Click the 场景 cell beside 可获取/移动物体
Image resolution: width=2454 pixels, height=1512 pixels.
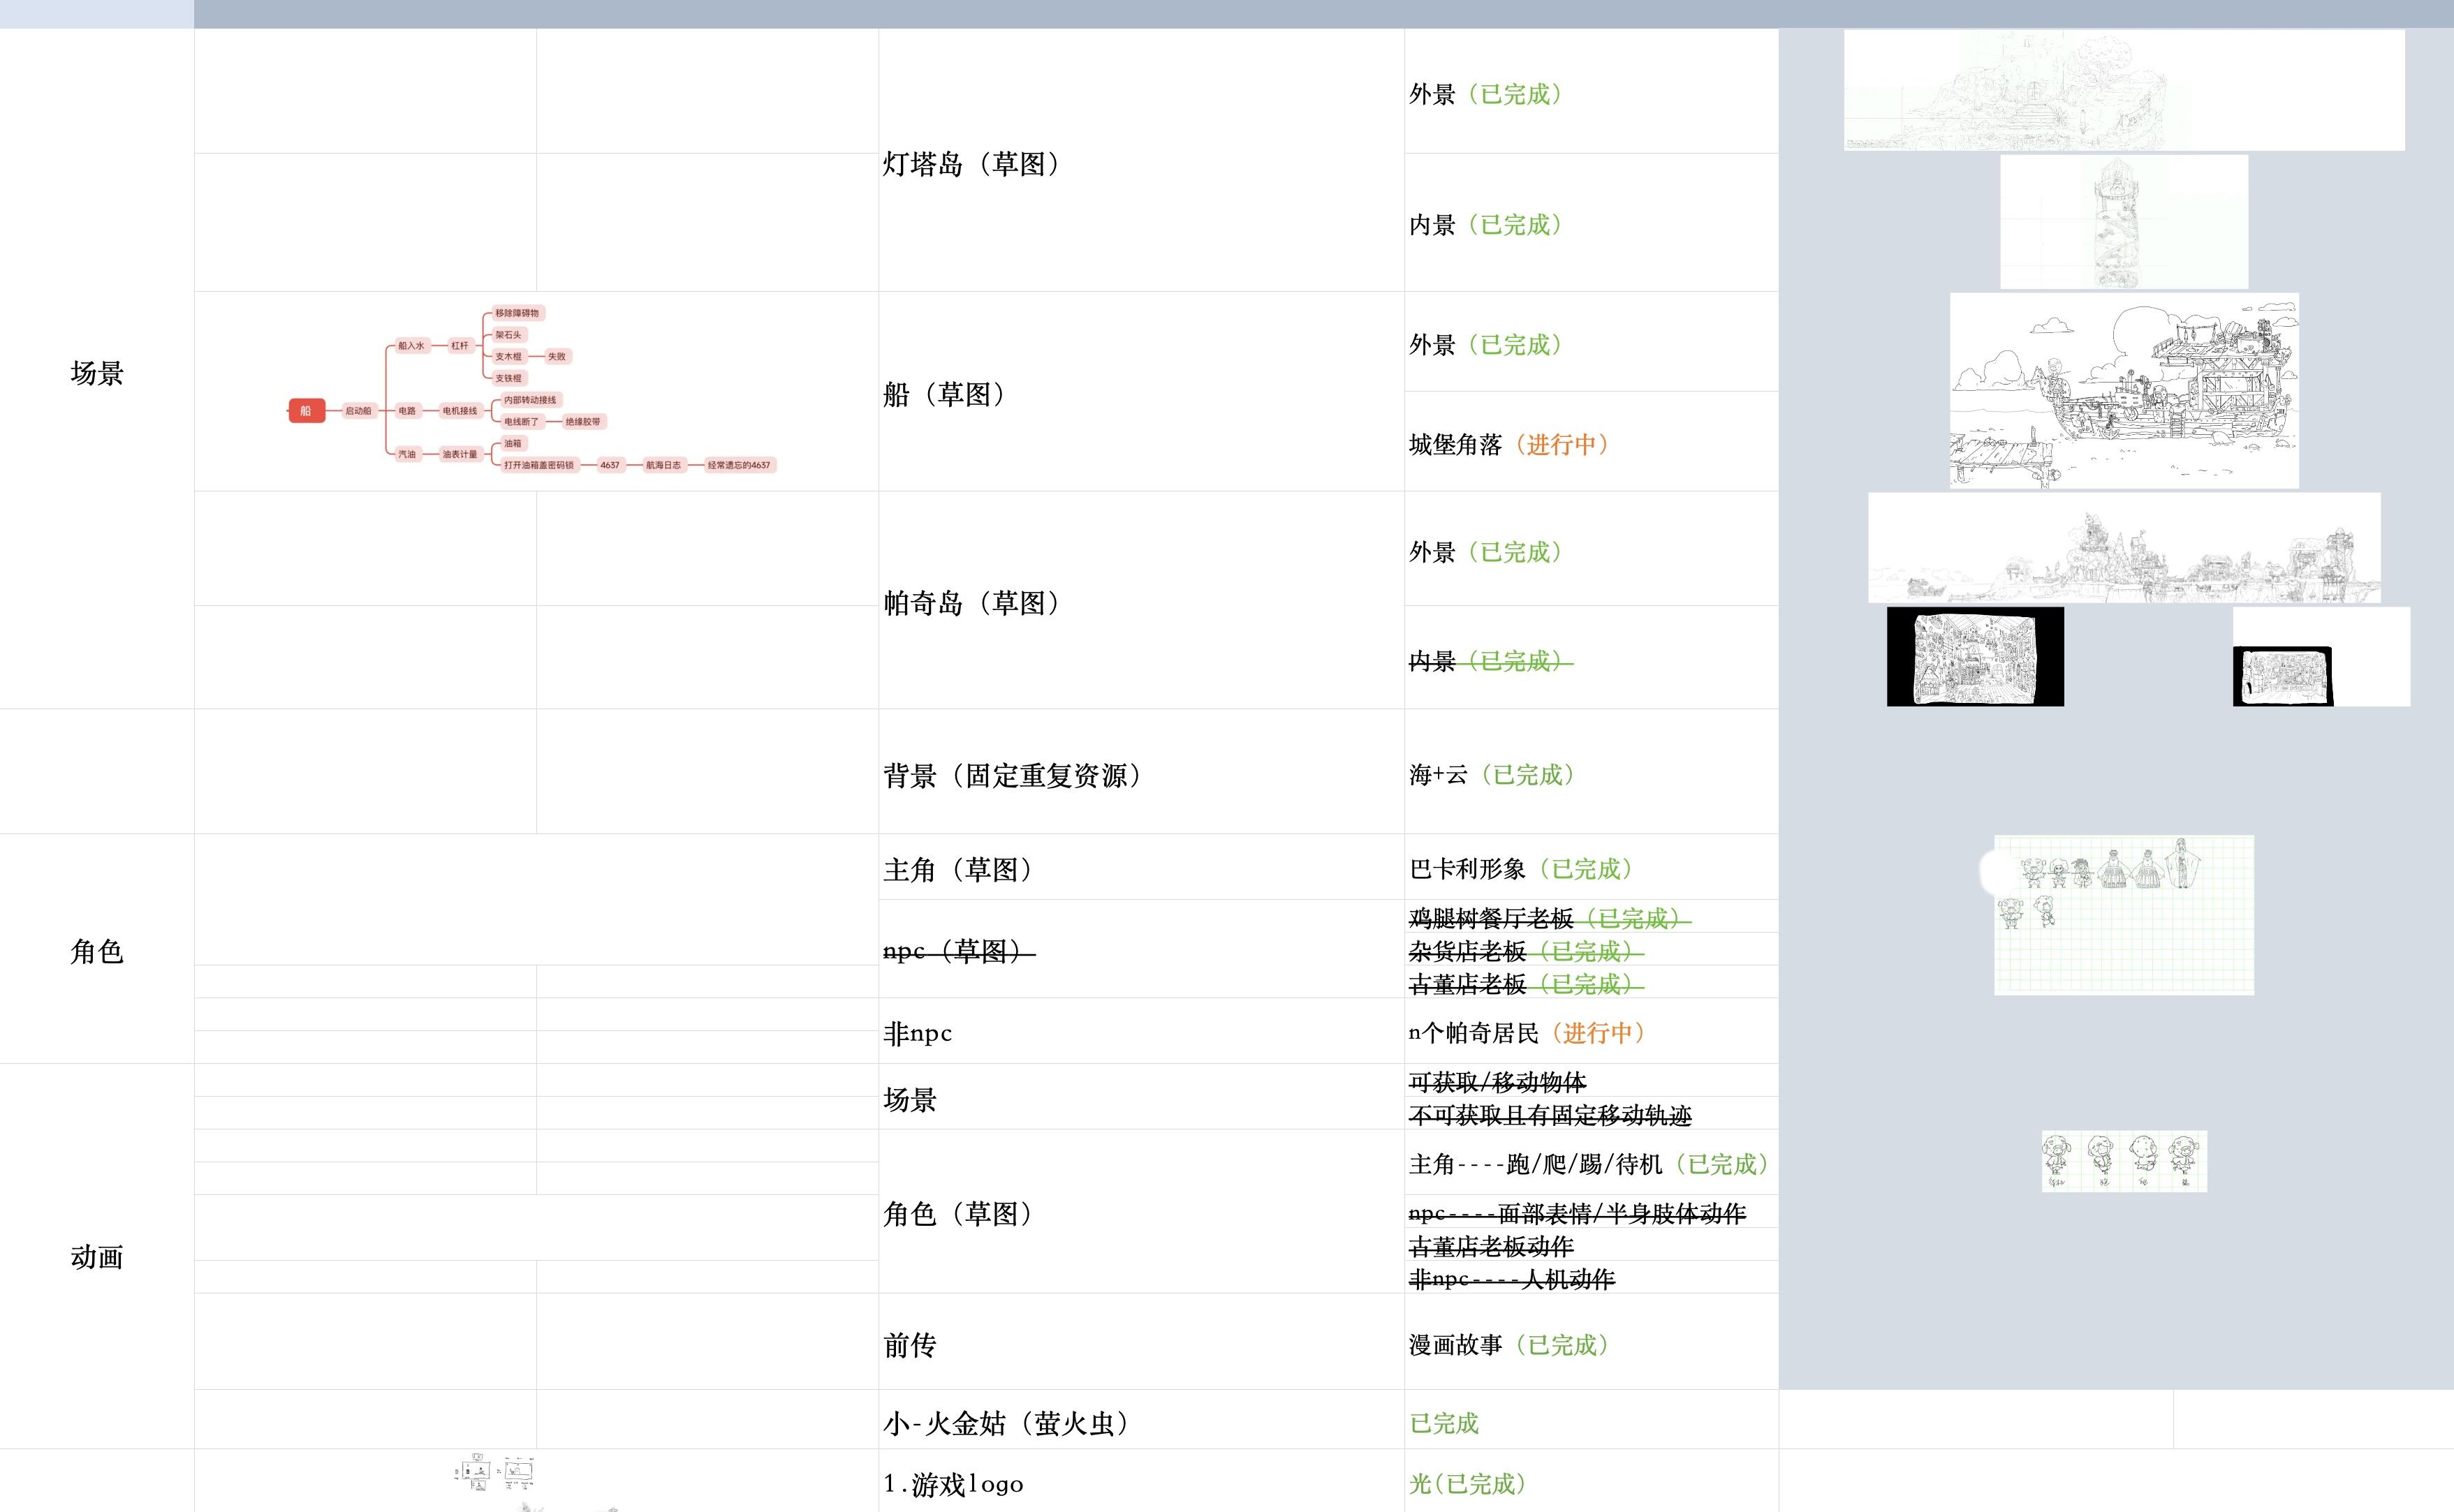(1142, 1097)
